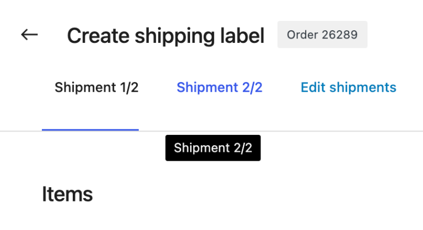
Task: Open shipment editing via the blue link
Action: 348,87
